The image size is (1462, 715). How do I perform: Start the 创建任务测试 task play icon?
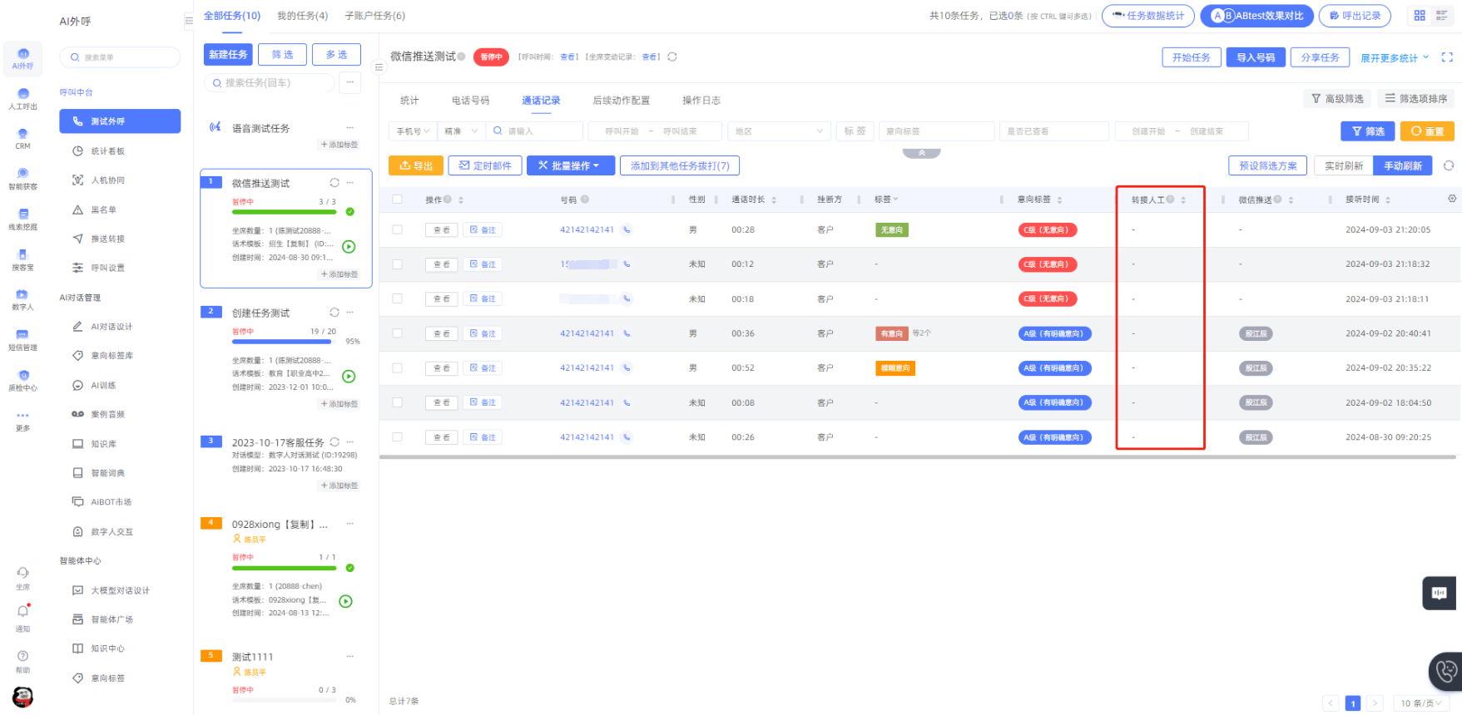pos(349,377)
